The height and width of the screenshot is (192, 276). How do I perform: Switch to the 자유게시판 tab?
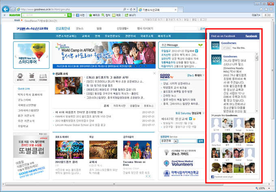coord(119,106)
